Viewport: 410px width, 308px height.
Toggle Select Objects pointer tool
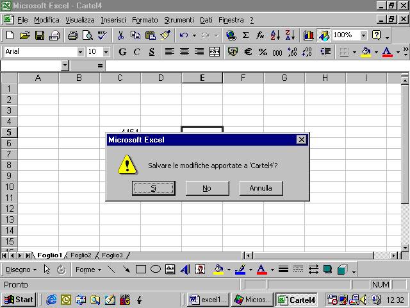click(47, 269)
